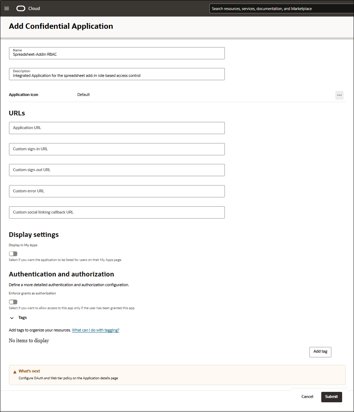Image resolution: width=354 pixels, height=412 pixels.
Task: Open the navigation hamburger menu
Action: pyautogui.click(x=6, y=8)
